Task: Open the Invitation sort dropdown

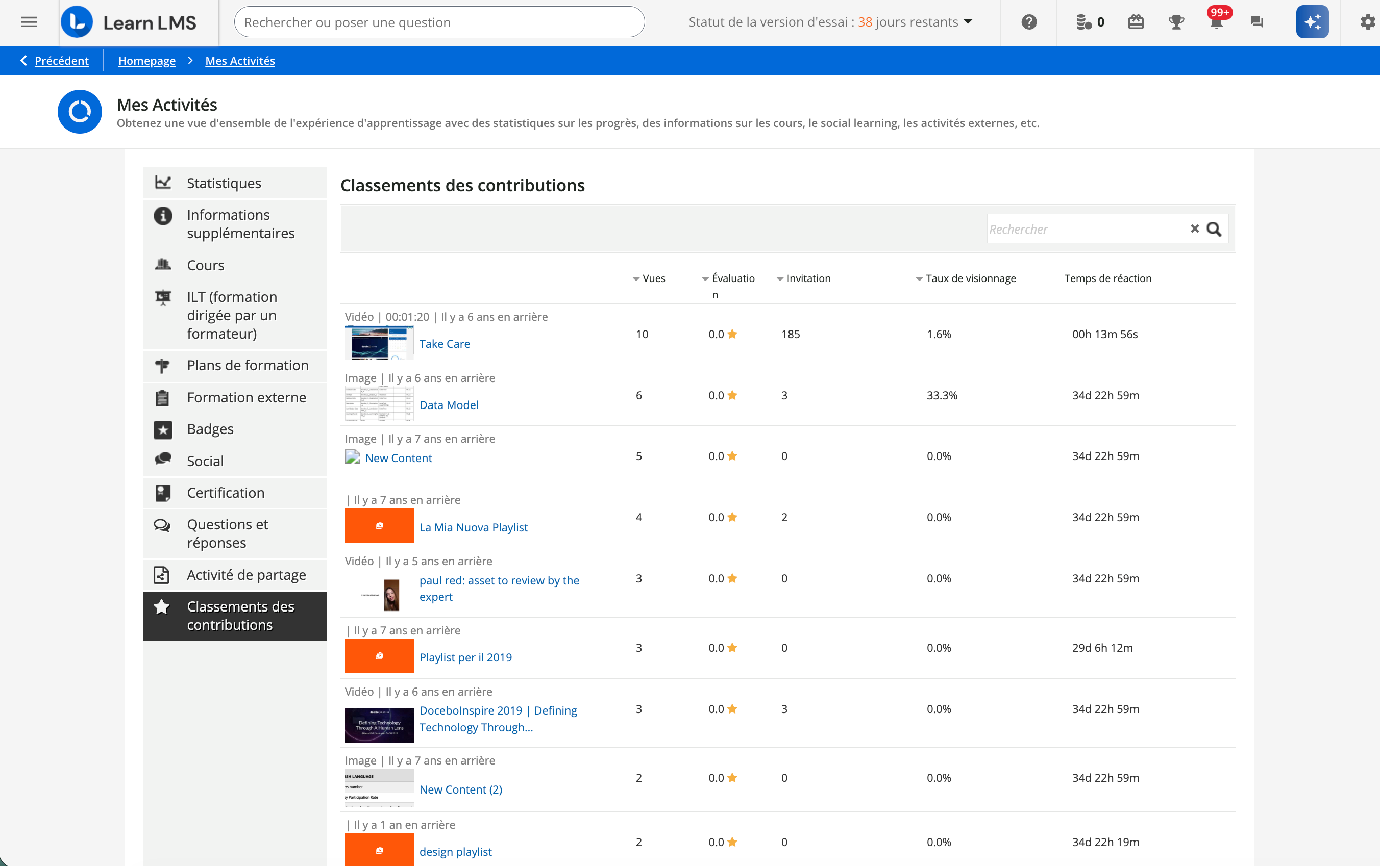Action: pos(779,278)
